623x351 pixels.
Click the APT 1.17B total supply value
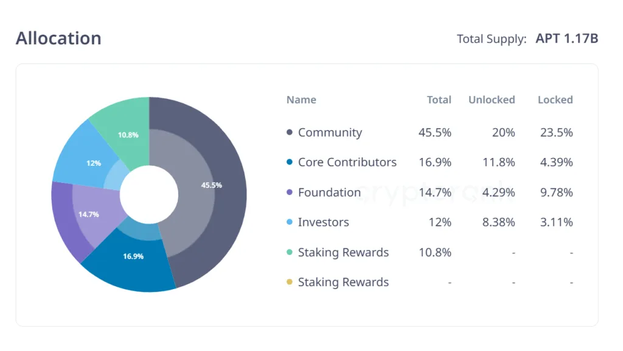coord(567,38)
